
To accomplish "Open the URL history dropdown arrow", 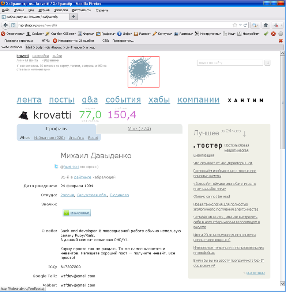I will (240, 25).
